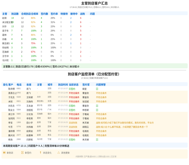Click arrival time 07-25 16:08
Image resolution: width=189 pixels, height=165 pixels.
point(63,126)
